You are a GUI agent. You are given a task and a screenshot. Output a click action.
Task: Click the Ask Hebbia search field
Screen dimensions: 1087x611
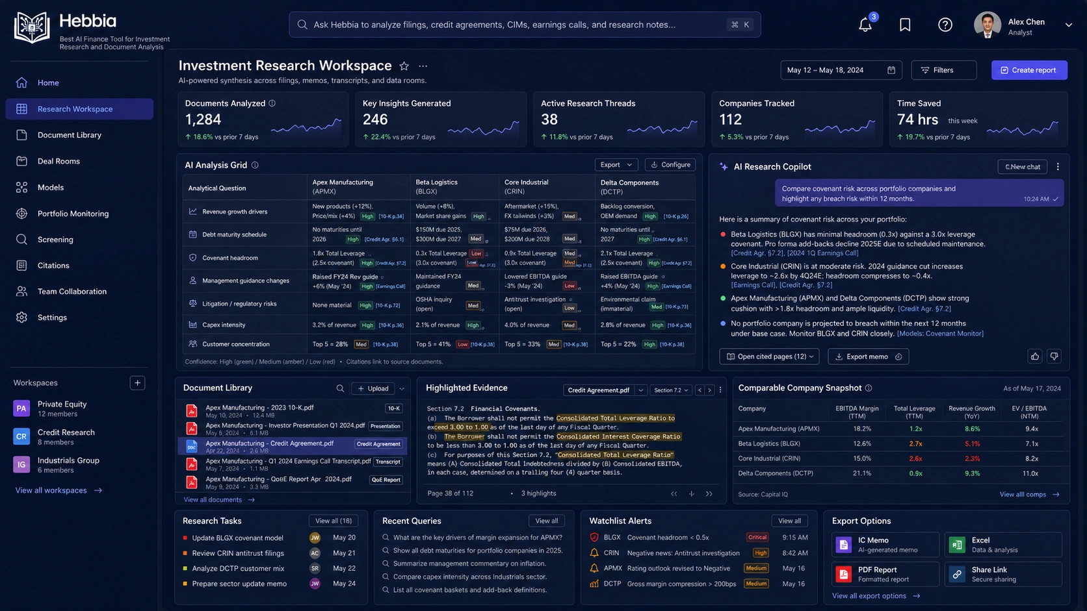[x=525, y=25]
